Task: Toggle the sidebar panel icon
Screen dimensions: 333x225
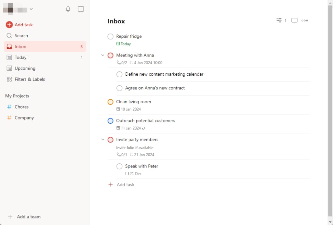Action: [x=81, y=9]
